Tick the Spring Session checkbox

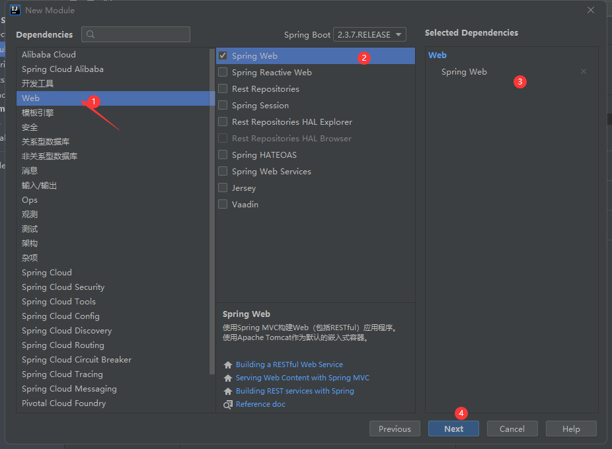(x=223, y=105)
